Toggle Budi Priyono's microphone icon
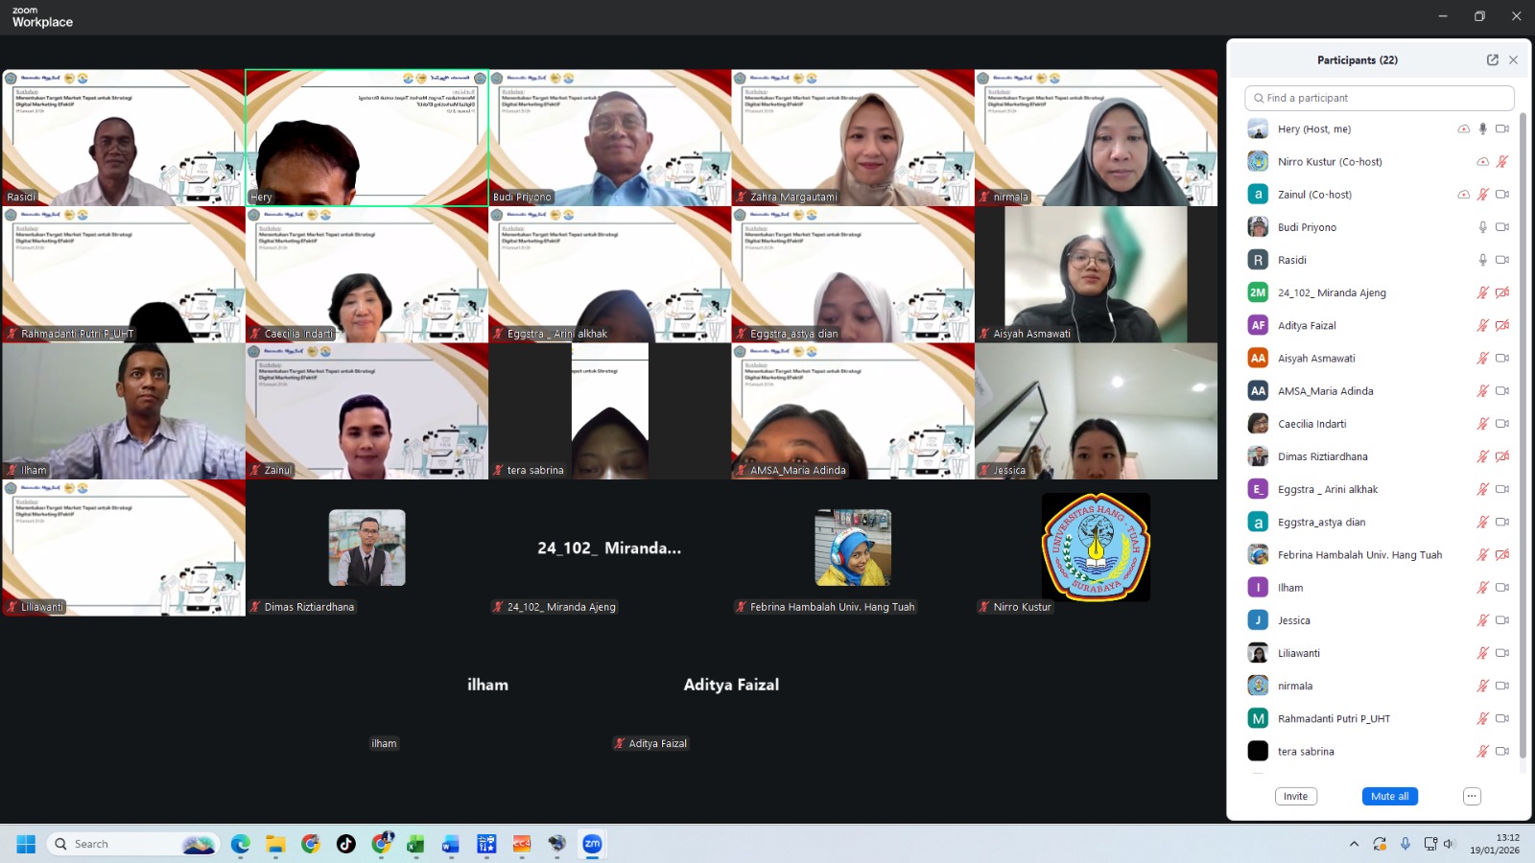The width and height of the screenshot is (1535, 863). tap(1482, 227)
